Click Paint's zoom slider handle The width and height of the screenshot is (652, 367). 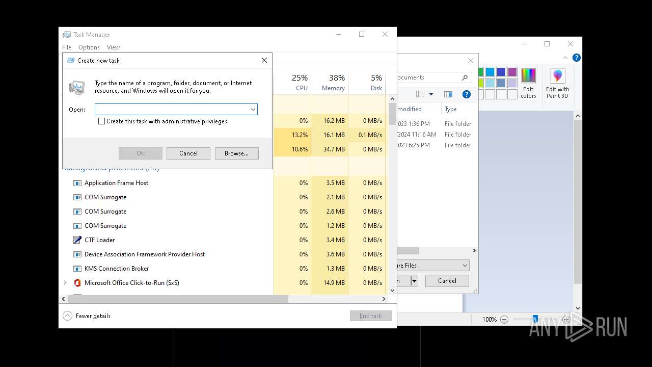(x=535, y=319)
